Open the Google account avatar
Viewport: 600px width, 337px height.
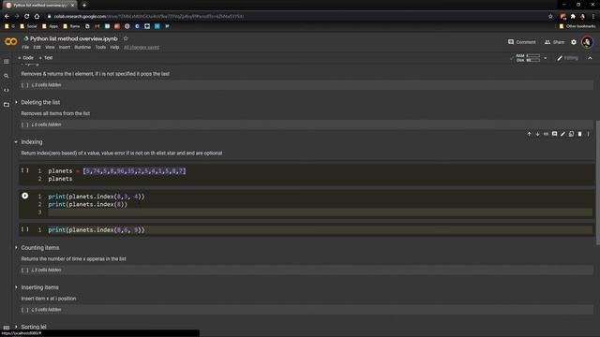(587, 42)
